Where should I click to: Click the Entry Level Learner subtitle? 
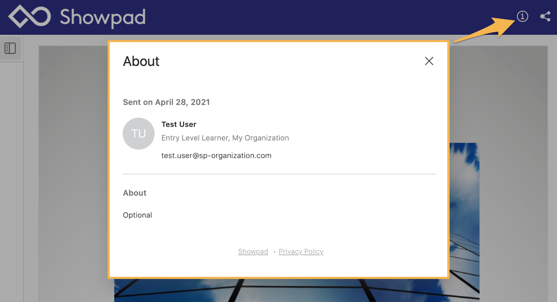pos(225,137)
